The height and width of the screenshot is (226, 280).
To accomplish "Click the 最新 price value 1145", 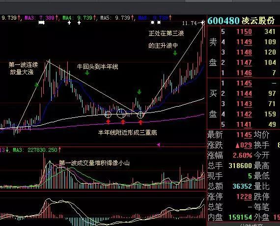I will [x=244, y=135].
